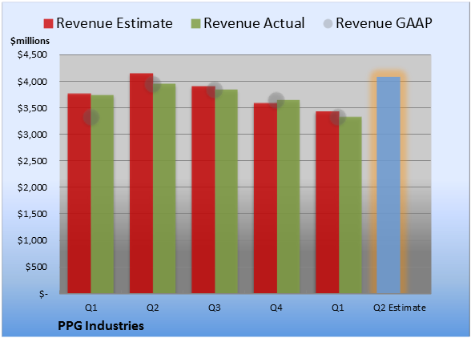471x338 pixels.
Task: Select the green Q4 revenue actual bar
Action: [288, 197]
